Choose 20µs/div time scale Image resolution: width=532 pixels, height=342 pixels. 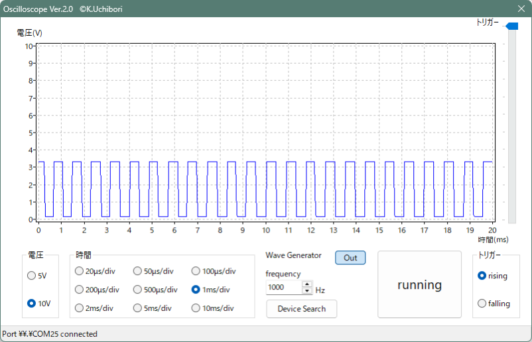(80, 271)
